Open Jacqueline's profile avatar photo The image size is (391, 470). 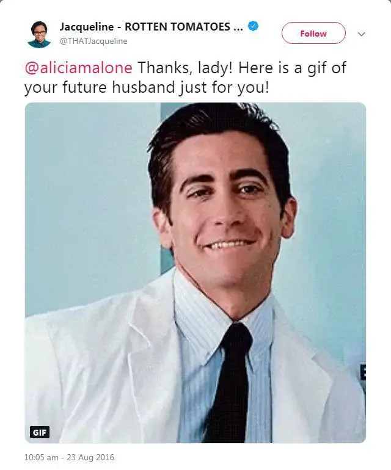tap(39, 34)
